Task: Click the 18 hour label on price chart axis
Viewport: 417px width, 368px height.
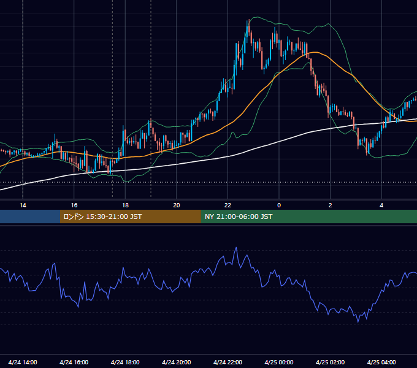Action: click(125, 205)
